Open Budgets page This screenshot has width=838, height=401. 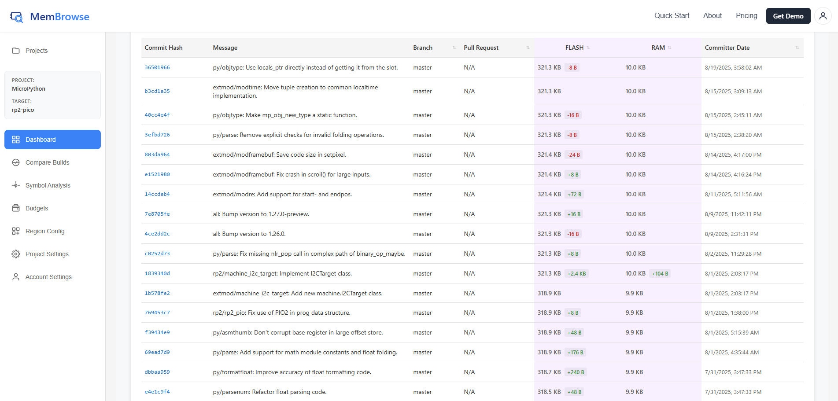pos(52,208)
